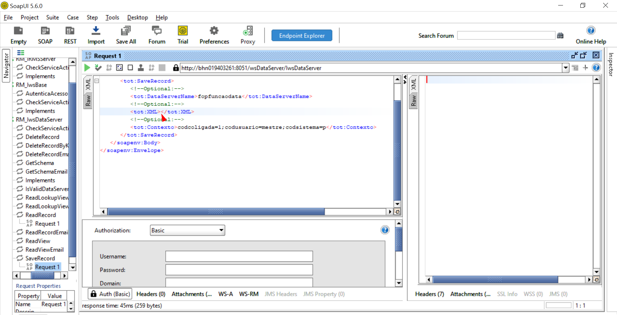Image resolution: width=617 pixels, height=315 pixels.
Task: Click the navigator list-view icon
Action: click(21, 53)
